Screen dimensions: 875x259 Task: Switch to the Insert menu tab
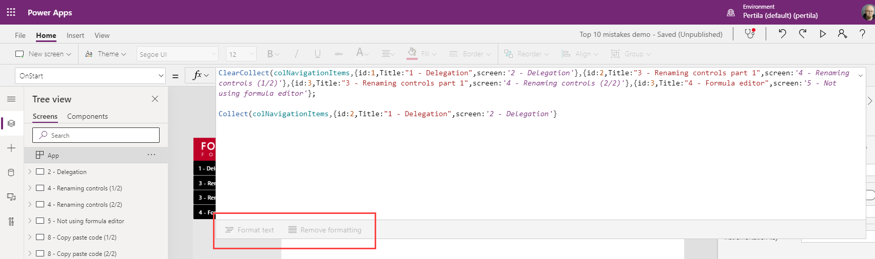75,35
